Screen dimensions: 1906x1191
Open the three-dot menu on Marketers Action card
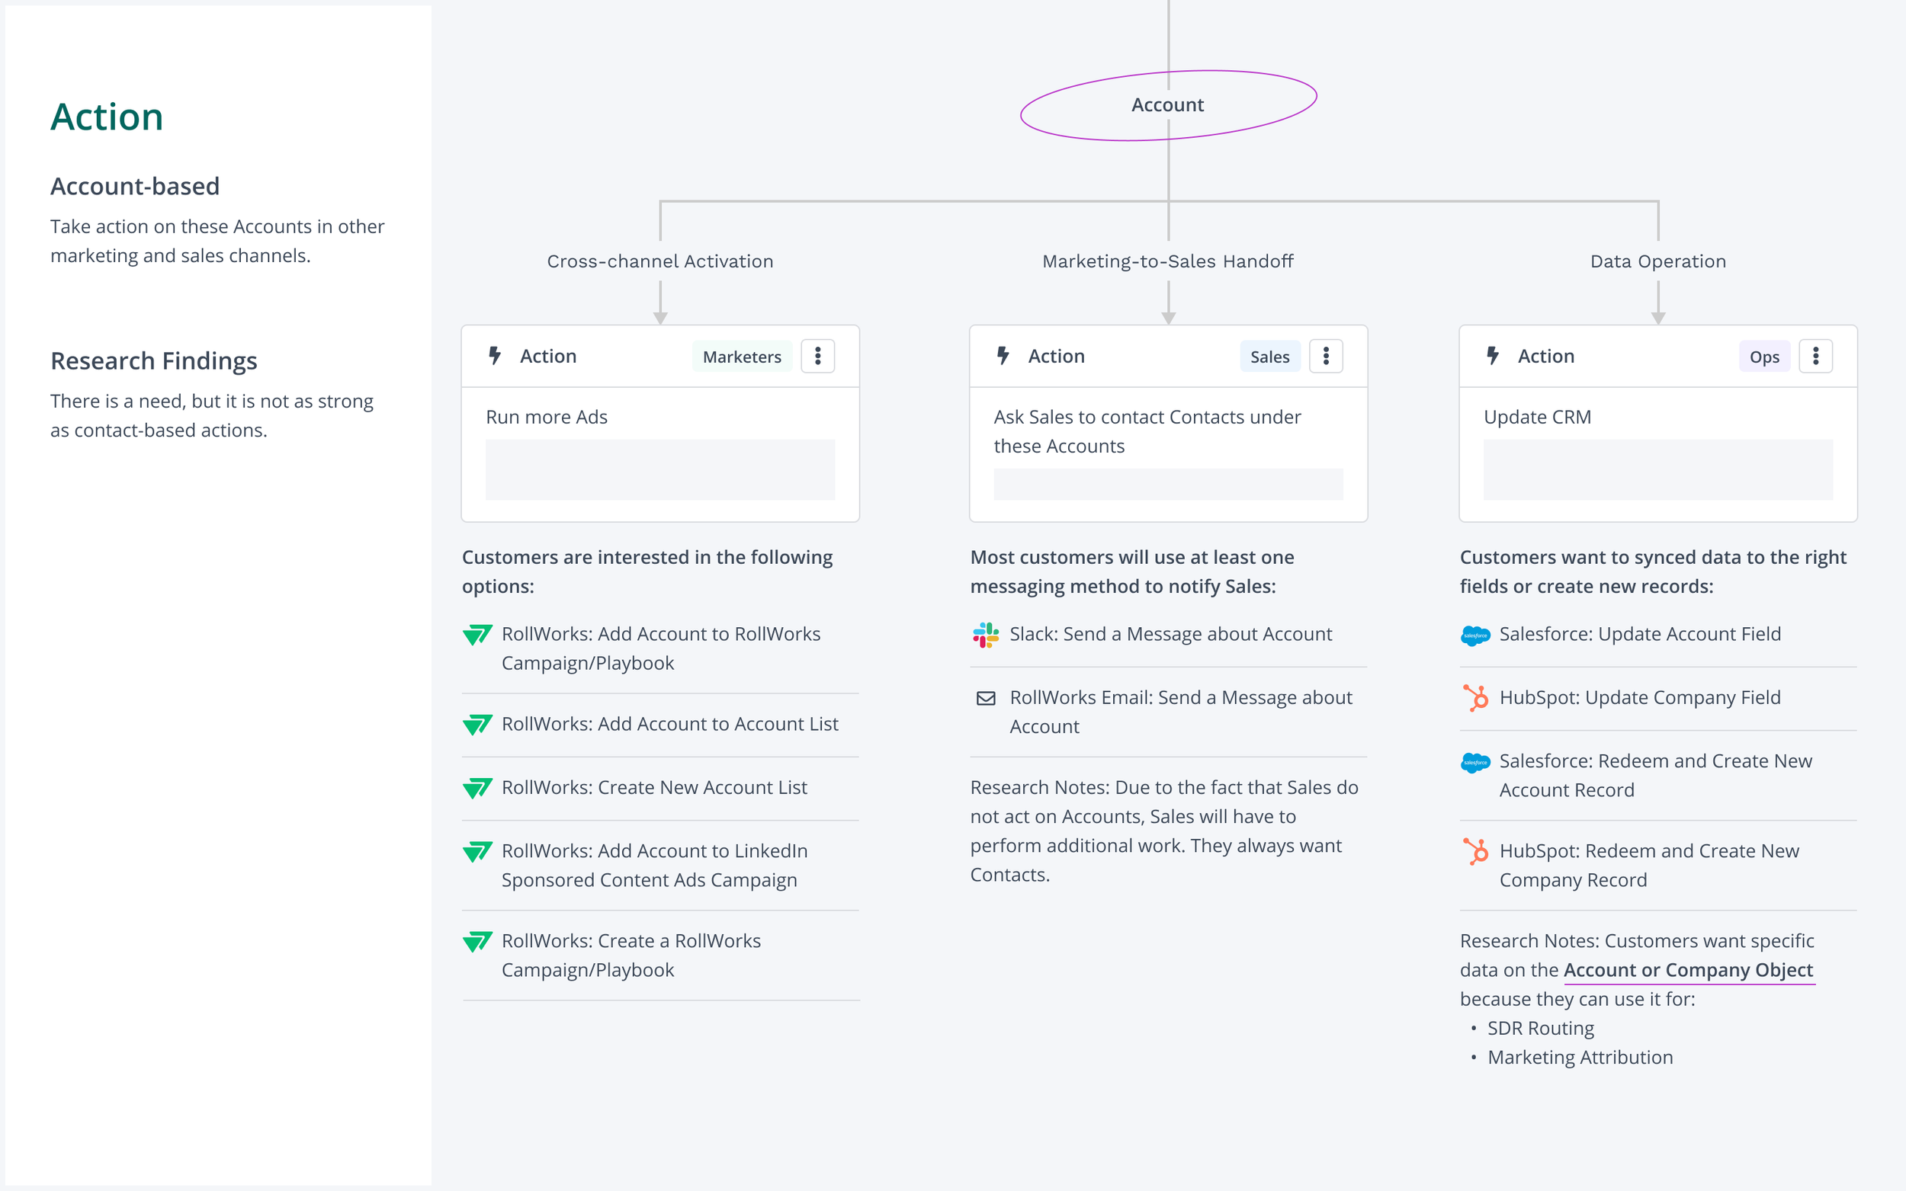point(817,356)
